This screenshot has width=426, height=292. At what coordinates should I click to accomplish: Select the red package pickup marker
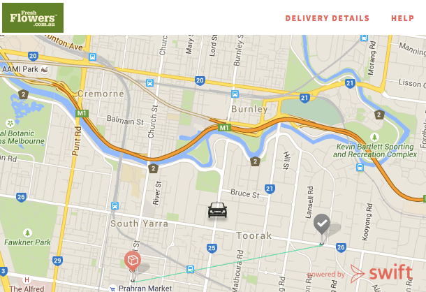pos(133,261)
